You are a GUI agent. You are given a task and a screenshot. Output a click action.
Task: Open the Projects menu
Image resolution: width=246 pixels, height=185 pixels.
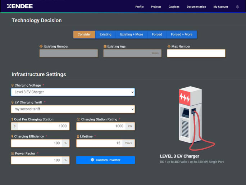tap(156, 6)
